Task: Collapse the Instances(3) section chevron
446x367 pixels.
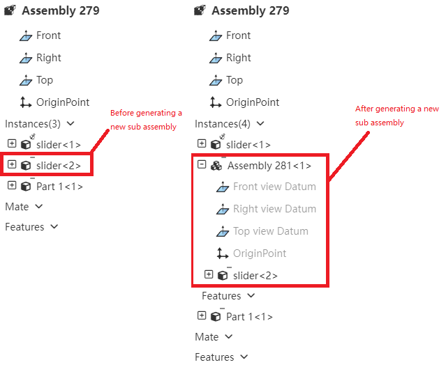Action: tap(70, 123)
